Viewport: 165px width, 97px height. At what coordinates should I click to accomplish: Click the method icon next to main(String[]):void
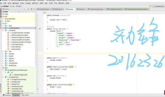click(10, 75)
